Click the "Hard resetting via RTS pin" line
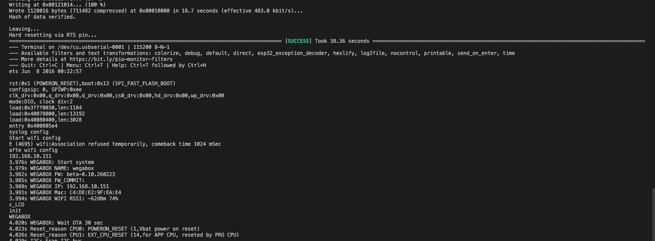The height and width of the screenshot is (241, 655). tap(53, 35)
